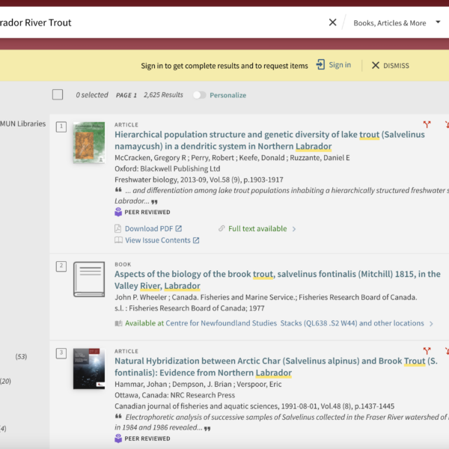Open View Issue Contents link
Viewport: 449px width, 449px height.
tap(157, 240)
